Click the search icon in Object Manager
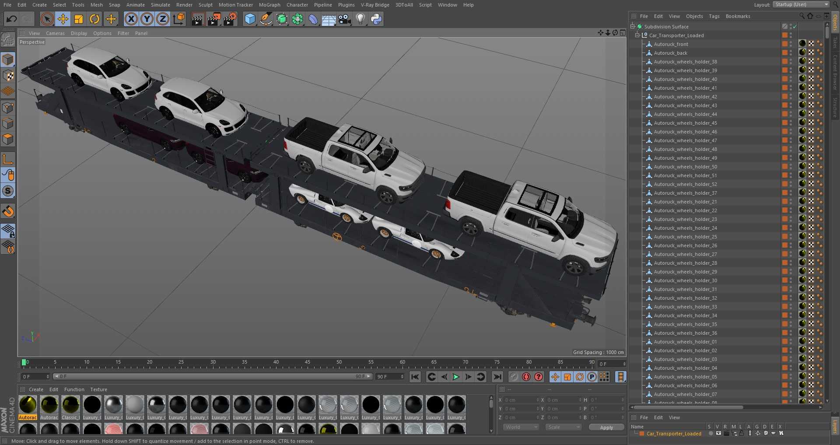Viewport: 840px width, 445px height. [x=802, y=16]
